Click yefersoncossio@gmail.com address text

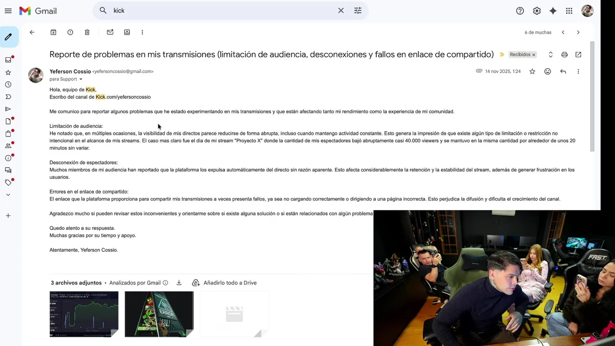123,72
